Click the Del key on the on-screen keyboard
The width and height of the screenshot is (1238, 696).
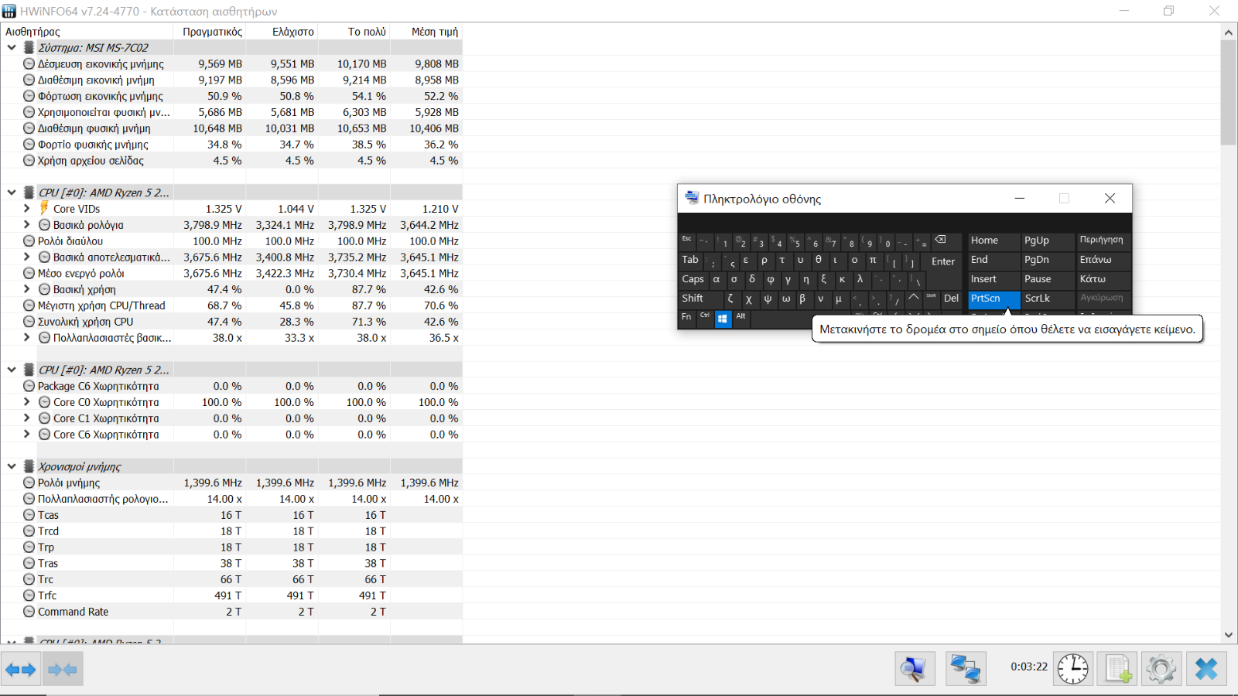(951, 299)
